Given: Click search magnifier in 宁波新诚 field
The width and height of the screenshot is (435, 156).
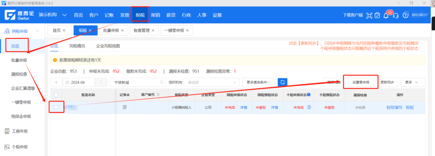Looking at the screenshot, I should [x=161, y=82].
